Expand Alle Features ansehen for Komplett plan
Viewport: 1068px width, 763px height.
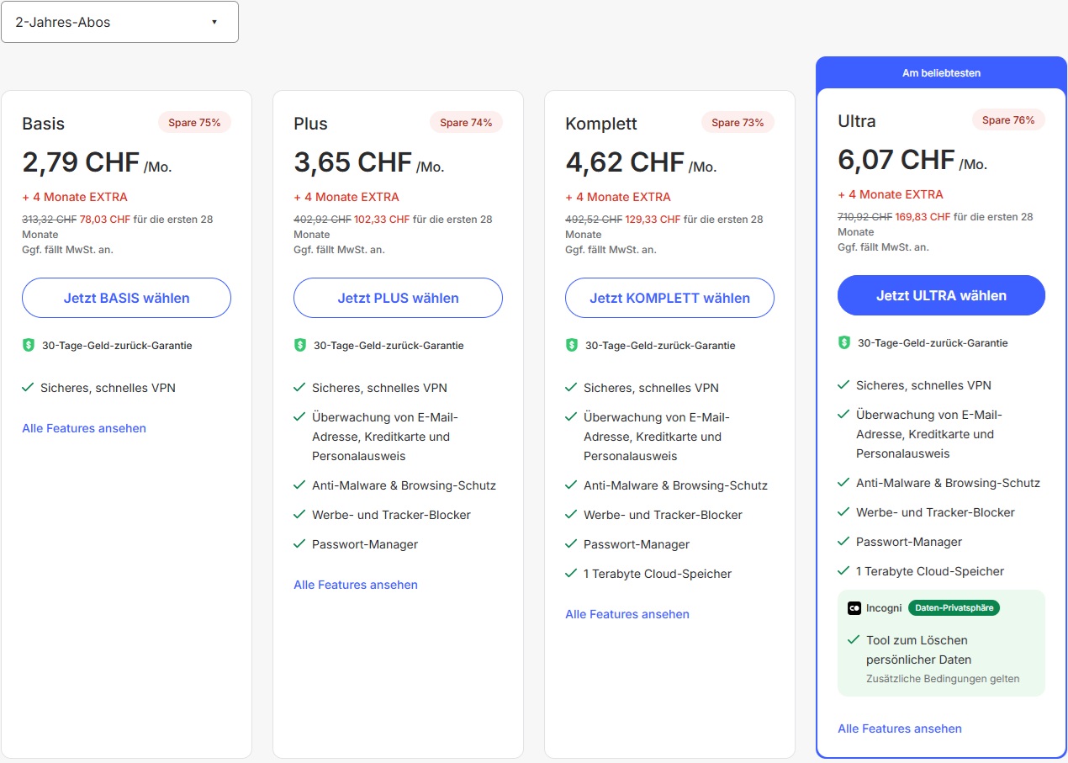click(x=627, y=614)
